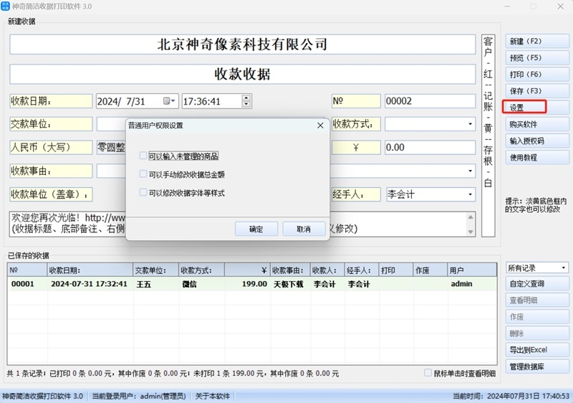Click the 收款收据 title field
The image size is (573, 403).
(242, 75)
